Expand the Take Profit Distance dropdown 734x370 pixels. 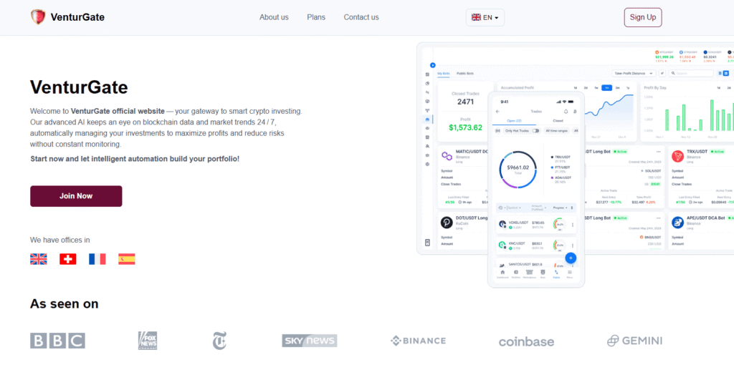click(x=632, y=73)
